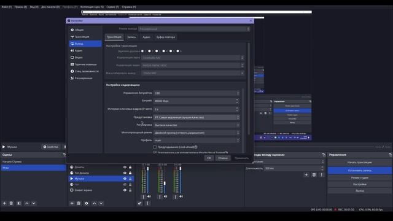Screen dimensions: 393x221
Task: Open Свойства for the Музыка source
Action: pos(50,147)
